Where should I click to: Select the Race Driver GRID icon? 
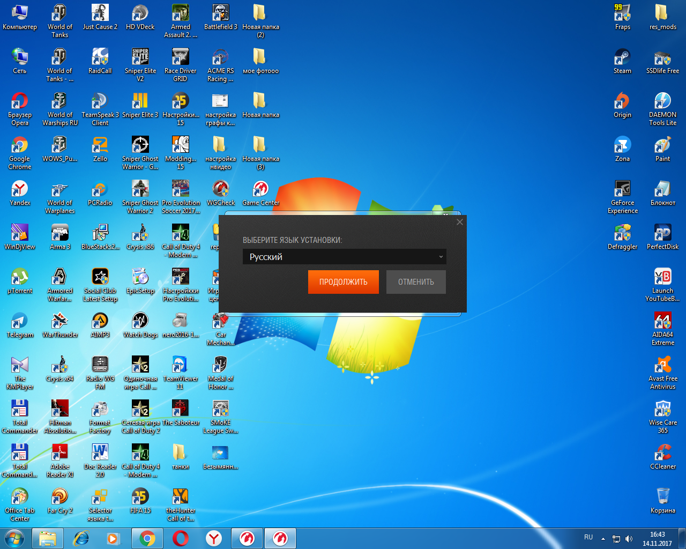pyautogui.click(x=180, y=65)
